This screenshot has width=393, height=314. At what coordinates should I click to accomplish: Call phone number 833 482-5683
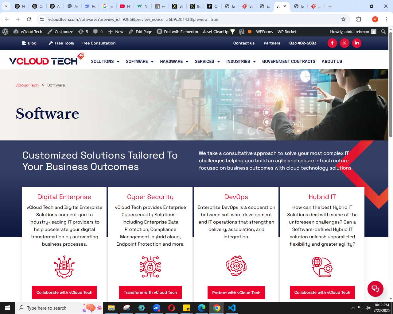tap(303, 43)
